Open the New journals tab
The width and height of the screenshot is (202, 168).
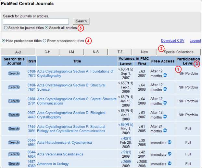145,52
